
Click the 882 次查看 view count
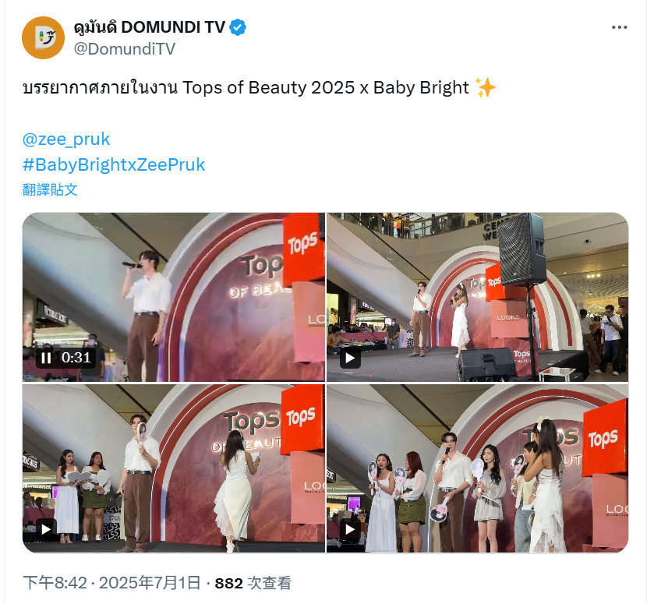(x=253, y=583)
